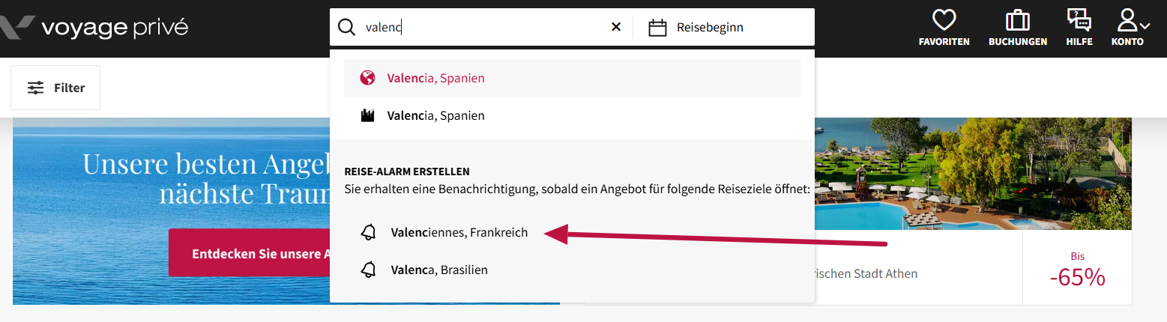This screenshot has height=322, width=1167.
Task: Click the bell icon for Valenca, Brasilien
Action: 368,270
